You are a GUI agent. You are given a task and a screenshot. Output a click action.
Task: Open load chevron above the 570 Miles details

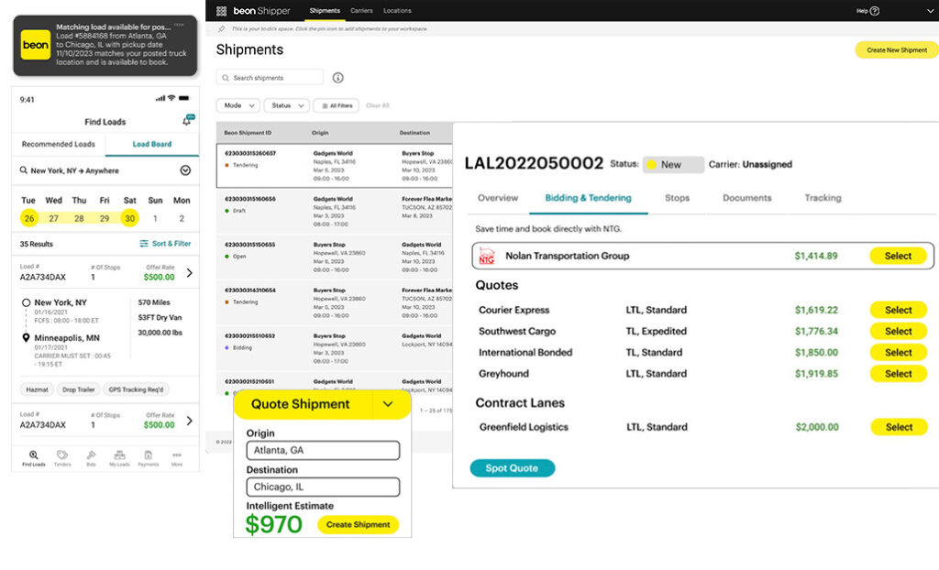click(x=189, y=273)
